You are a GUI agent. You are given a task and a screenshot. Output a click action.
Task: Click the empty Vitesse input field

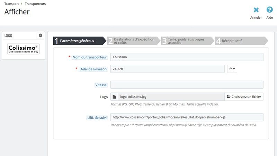pyautogui.click(x=187, y=85)
